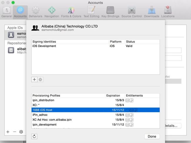Screen dimensions: 191x143
Task: Go to Source Control preferences
Action: (x=132, y=12)
